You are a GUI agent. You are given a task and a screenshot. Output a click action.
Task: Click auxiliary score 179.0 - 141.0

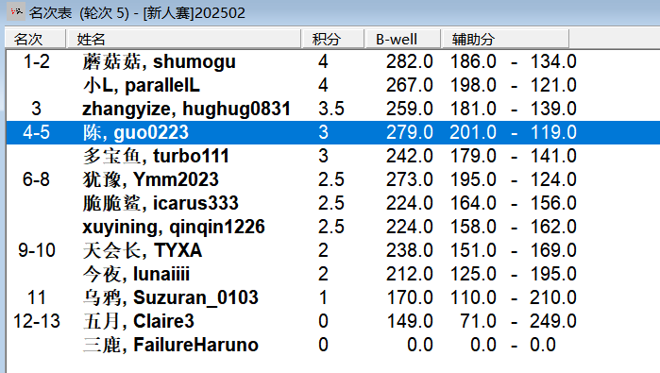[513, 156]
